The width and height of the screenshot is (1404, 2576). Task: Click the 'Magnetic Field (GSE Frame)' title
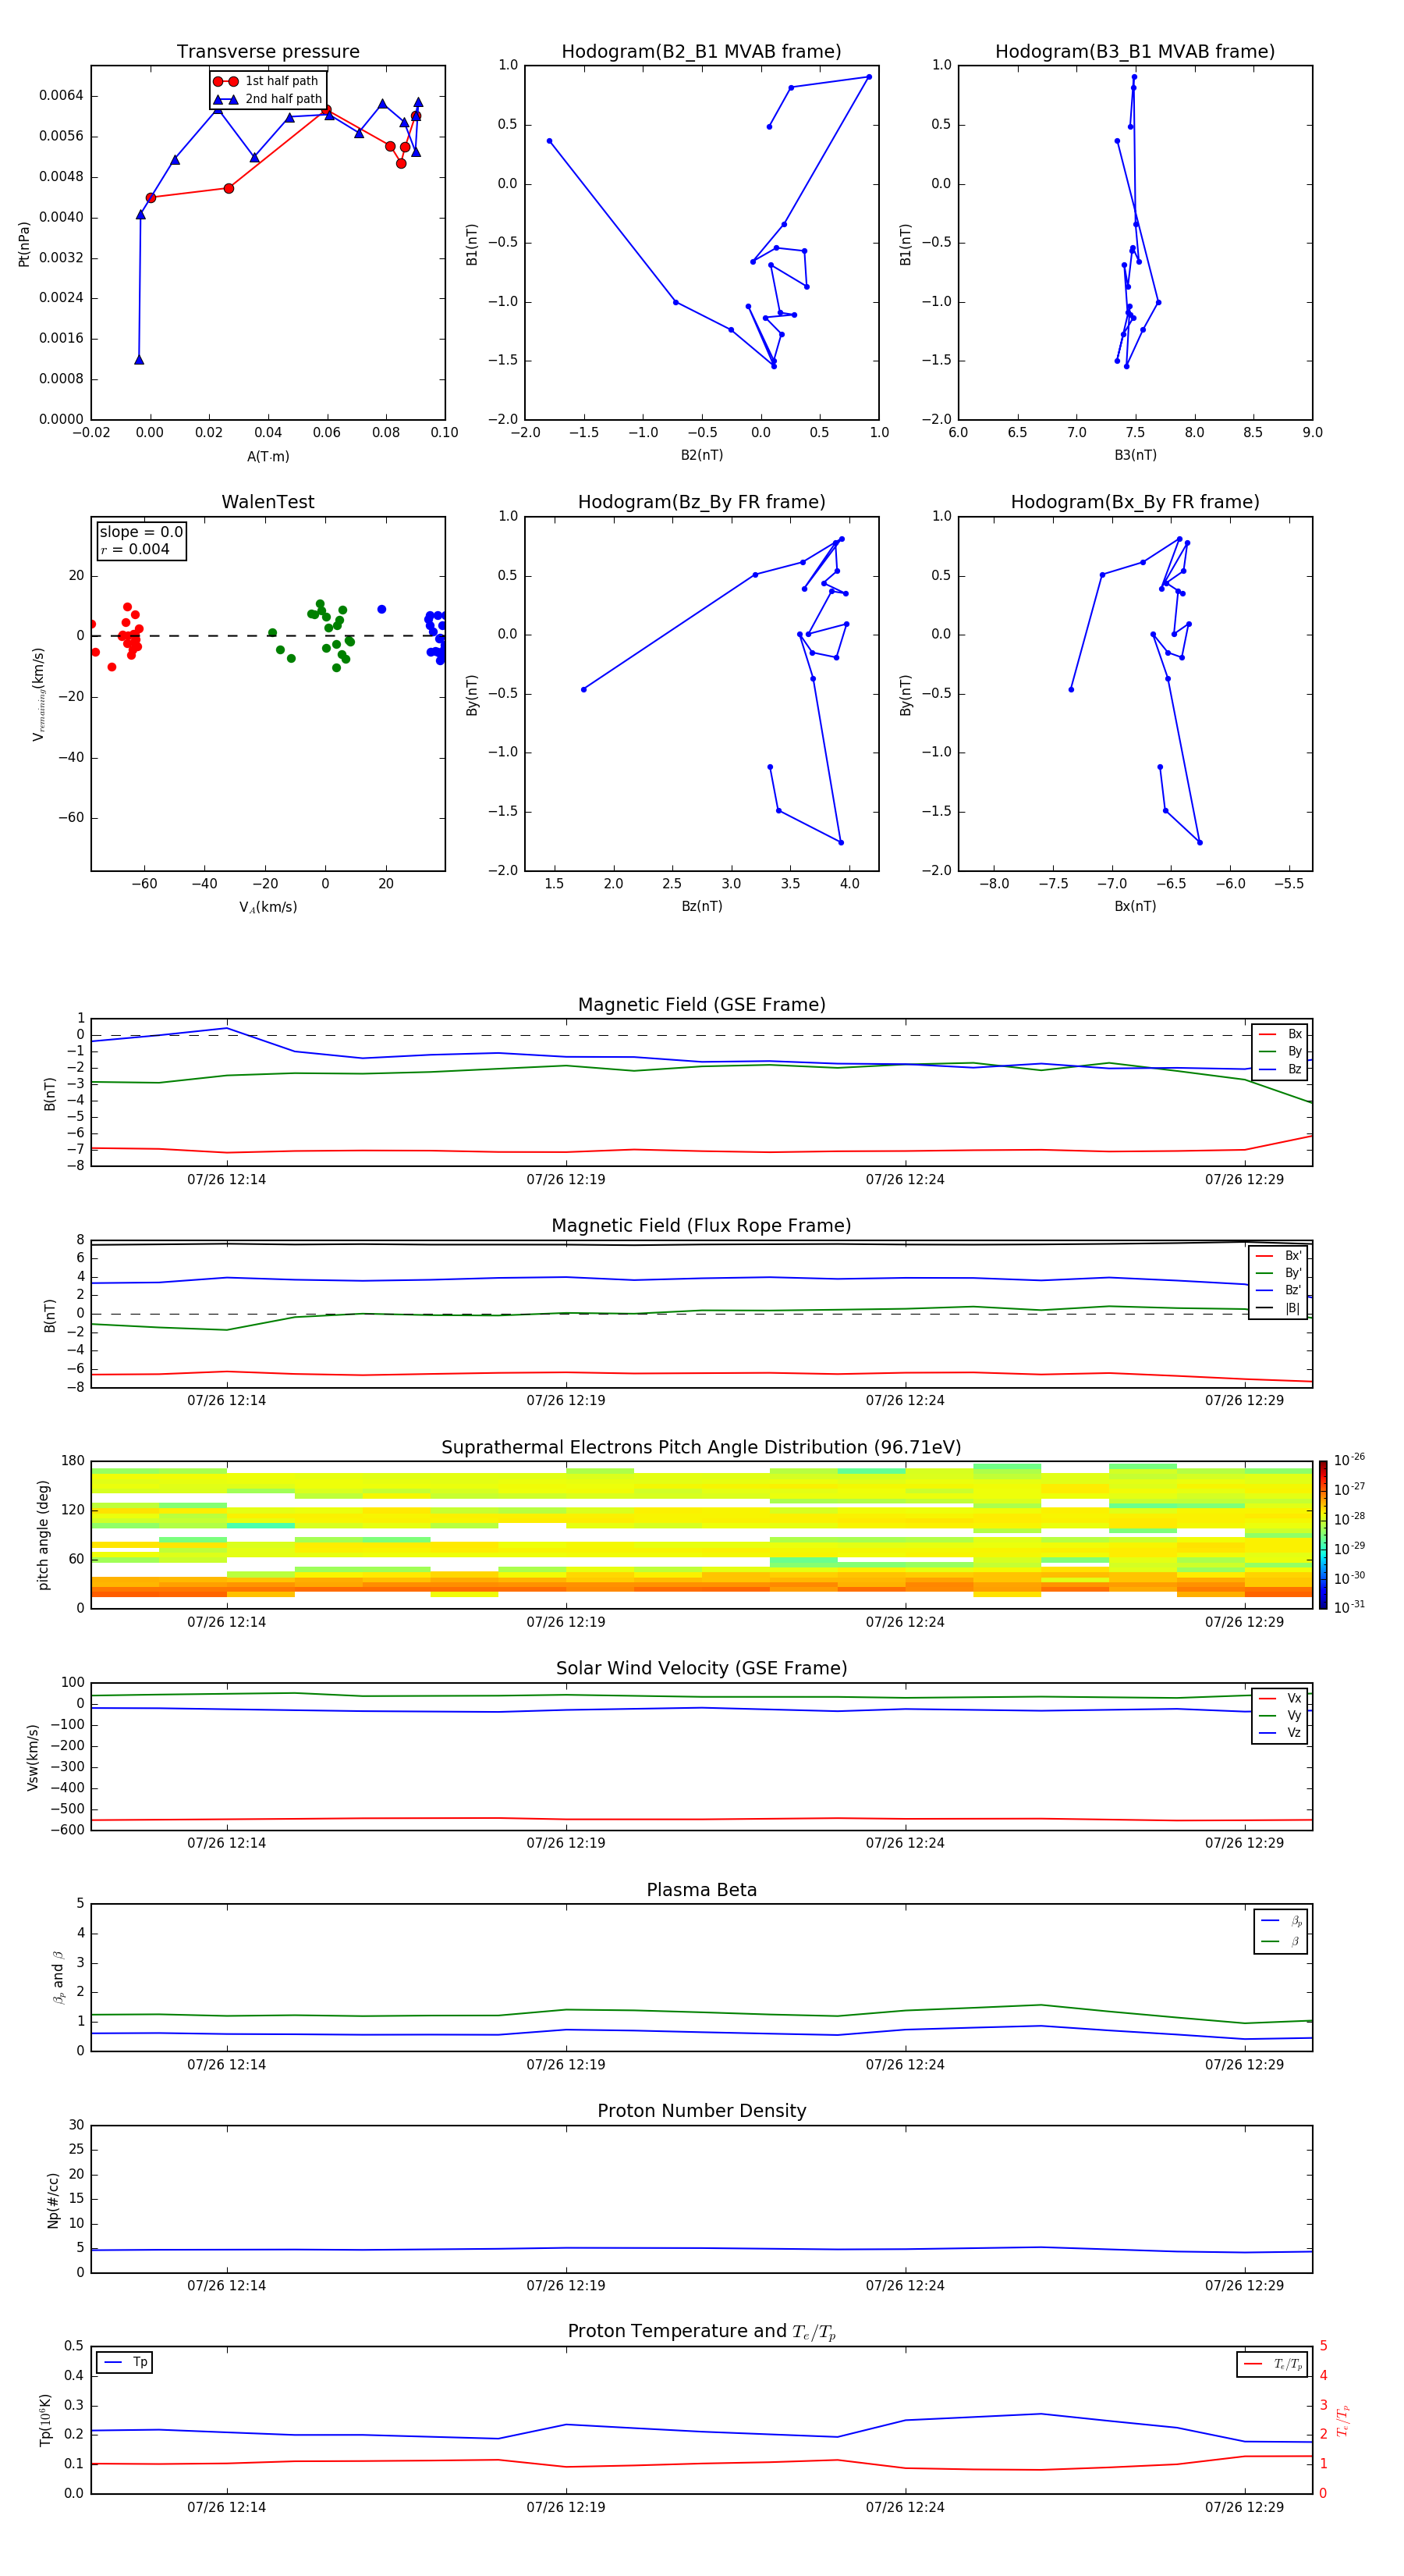[x=701, y=1005]
